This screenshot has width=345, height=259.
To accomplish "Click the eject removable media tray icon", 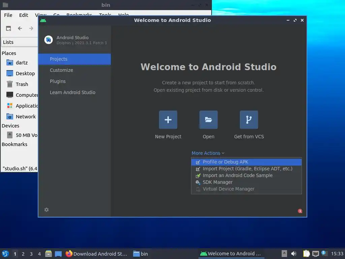I will pos(284,254).
